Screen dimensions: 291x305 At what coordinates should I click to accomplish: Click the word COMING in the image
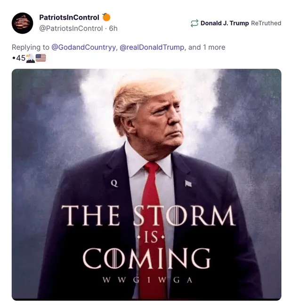click(x=146, y=258)
